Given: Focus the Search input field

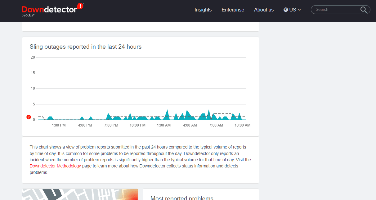Looking at the screenshot, I should pos(337,10).
